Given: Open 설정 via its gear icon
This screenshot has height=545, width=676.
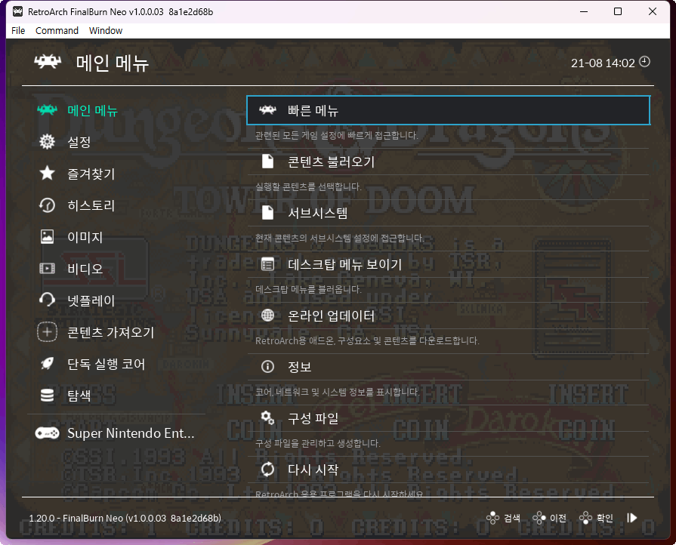Looking at the screenshot, I should [x=47, y=142].
